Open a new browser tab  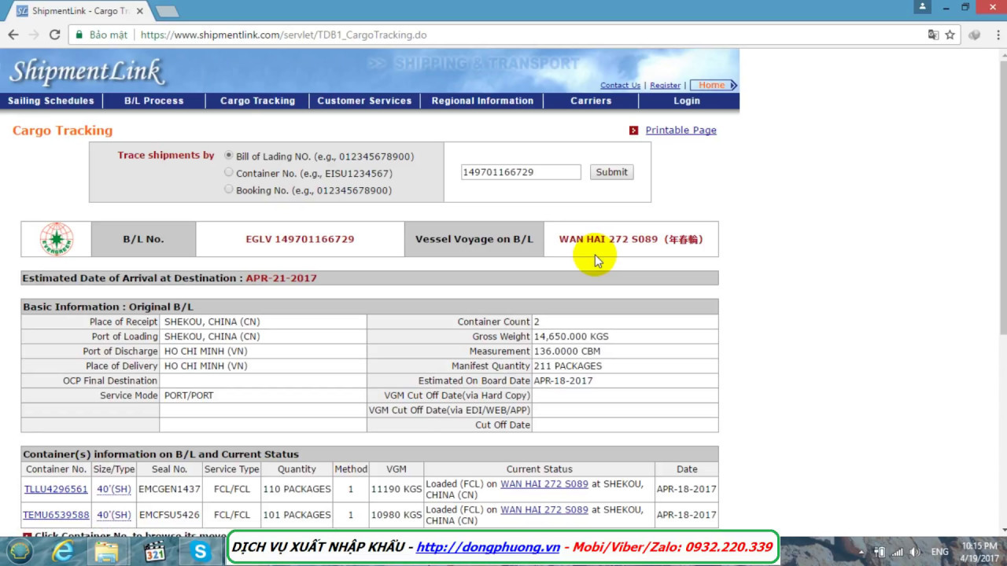[x=167, y=11]
